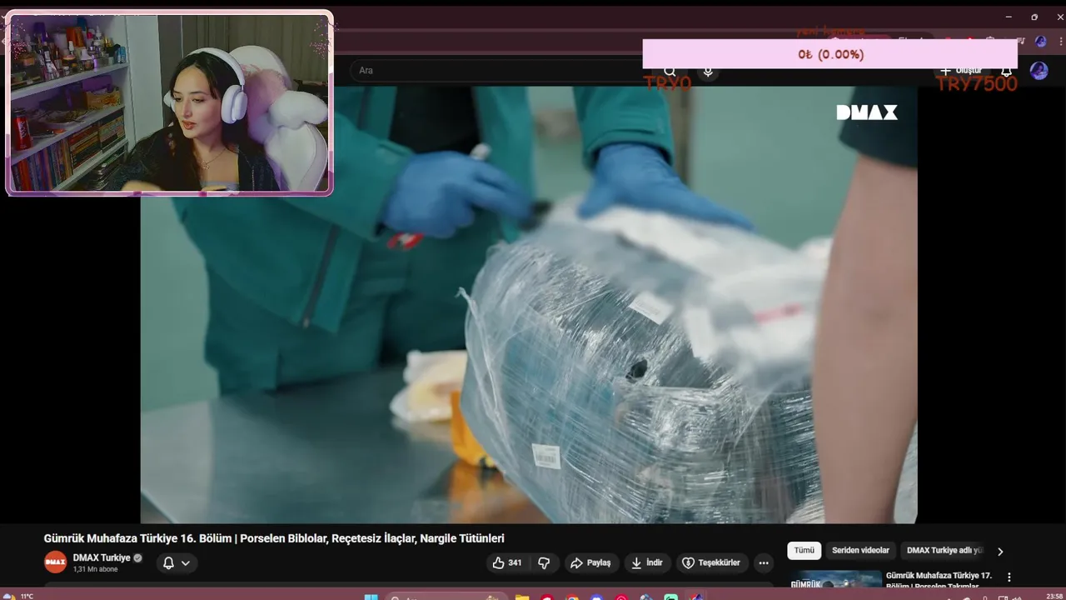Image resolution: width=1066 pixels, height=600 pixels.
Task: Open Chrome media controls icon
Action: pyautogui.click(x=1020, y=41)
